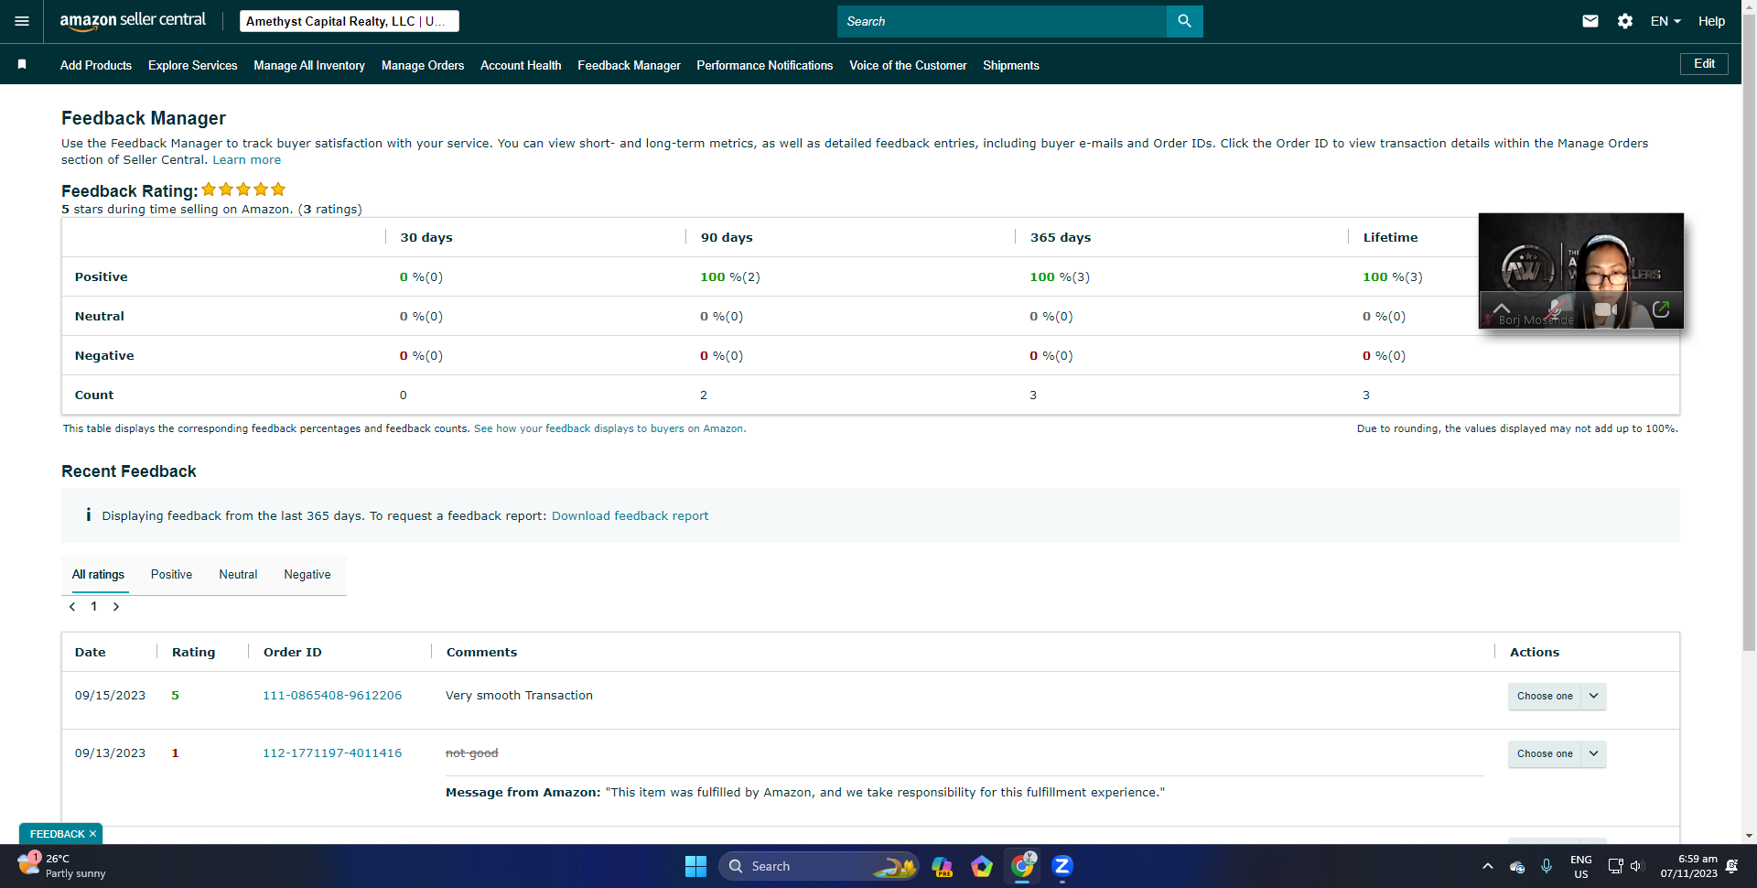This screenshot has height=888, width=1757.
Task: Open Account Health page
Action: point(521,65)
